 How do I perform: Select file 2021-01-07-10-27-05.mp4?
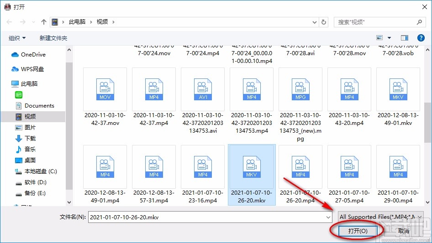(349, 175)
